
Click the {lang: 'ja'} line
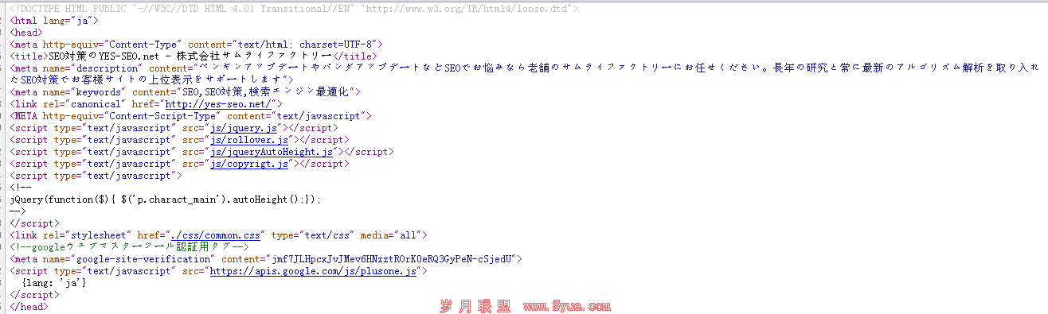coord(53,283)
